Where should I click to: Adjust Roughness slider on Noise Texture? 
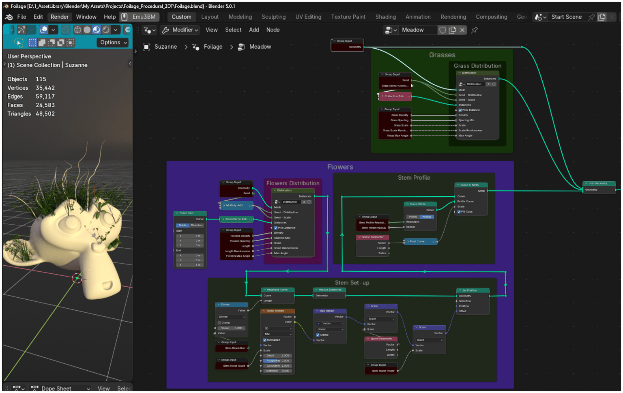(x=277, y=361)
